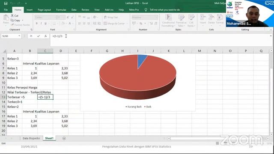Viewport: 274px width, 154px height.
Task: Collapse the ribbon with the chevron
Action: coord(271,30)
